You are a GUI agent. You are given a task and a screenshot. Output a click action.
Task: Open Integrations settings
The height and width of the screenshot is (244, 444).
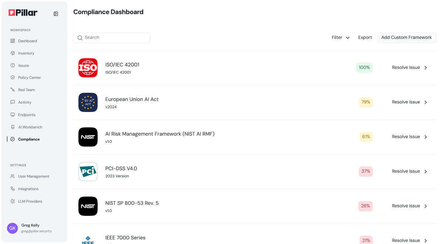(x=28, y=189)
